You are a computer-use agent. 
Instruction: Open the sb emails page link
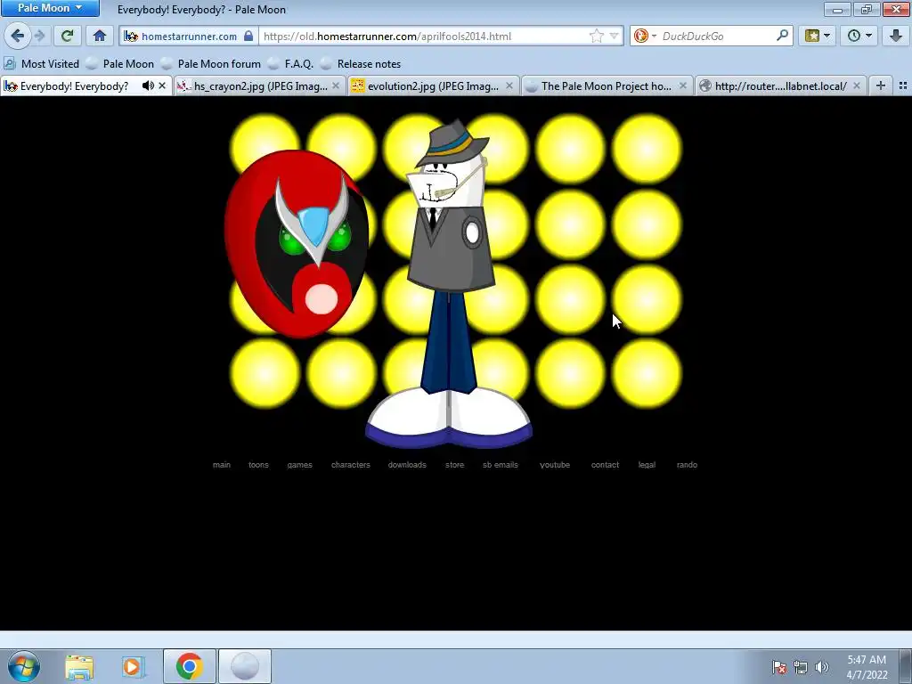501,465
